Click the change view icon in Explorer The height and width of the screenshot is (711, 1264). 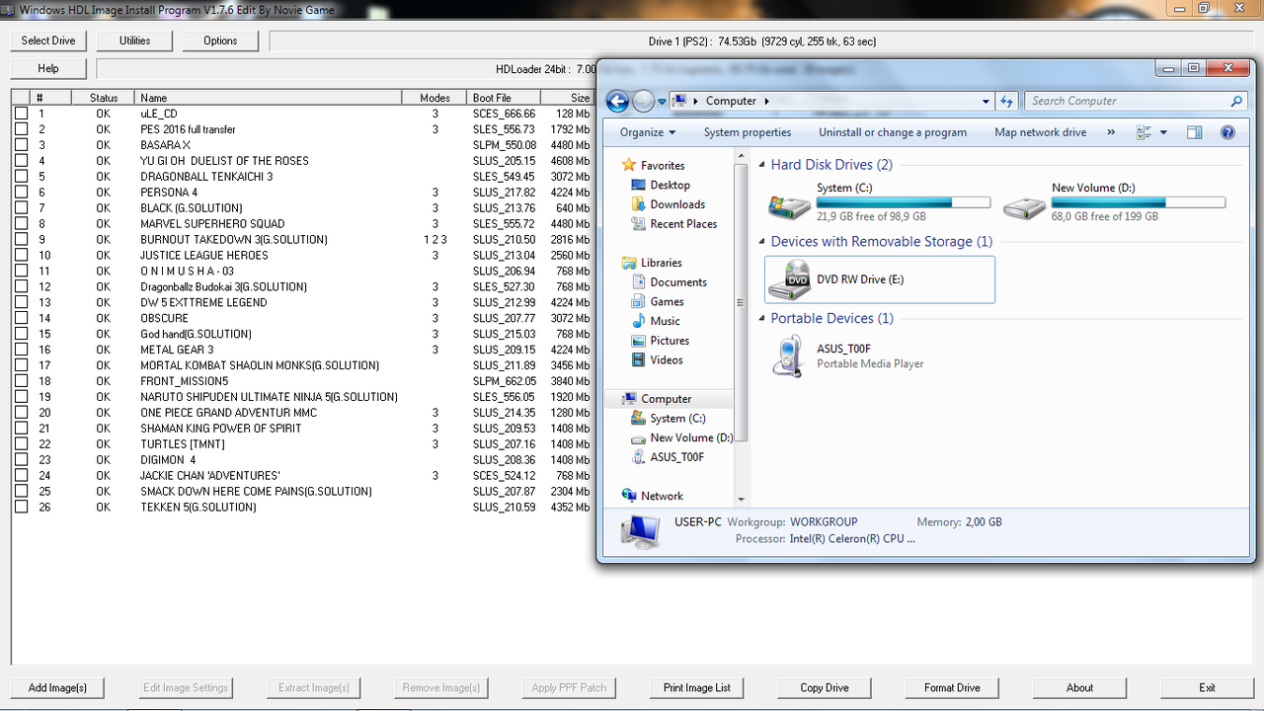pyautogui.click(x=1145, y=132)
